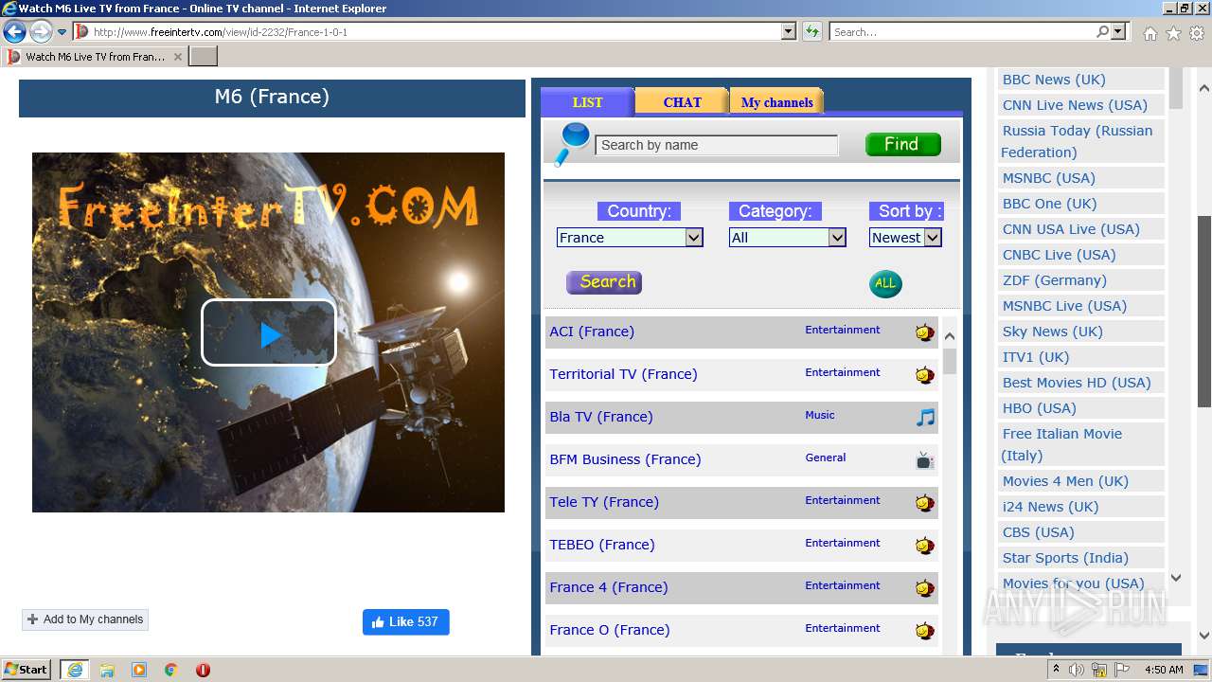Switch to the LIST tab
Screen dimensions: 1212x682
(587, 102)
